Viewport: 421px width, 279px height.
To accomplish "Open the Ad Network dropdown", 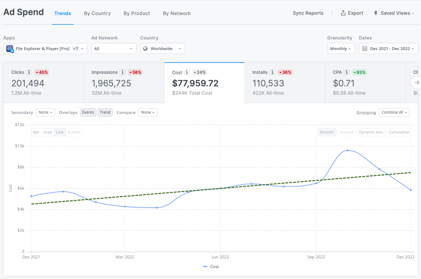I will pyautogui.click(x=114, y=49).
